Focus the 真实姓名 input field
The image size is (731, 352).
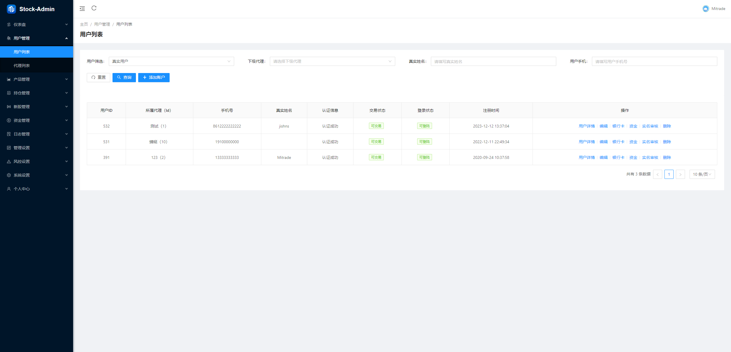pyautogui.click(x=493, y=61)
